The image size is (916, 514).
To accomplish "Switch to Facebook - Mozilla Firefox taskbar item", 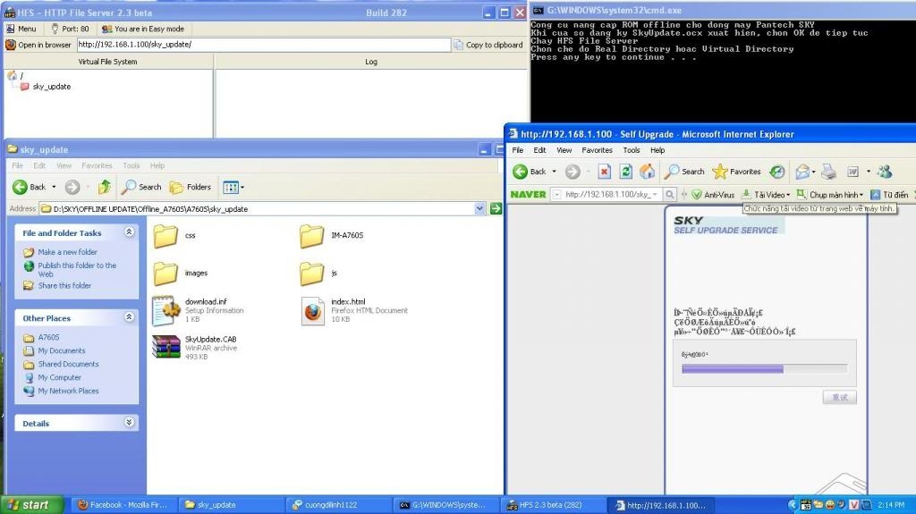I will coord(123,505).
